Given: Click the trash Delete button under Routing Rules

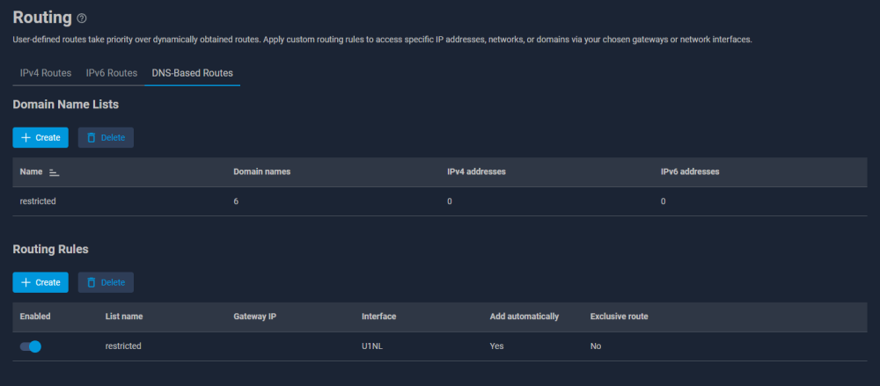Looking at the screenshot, I should [x=106, y=282].
